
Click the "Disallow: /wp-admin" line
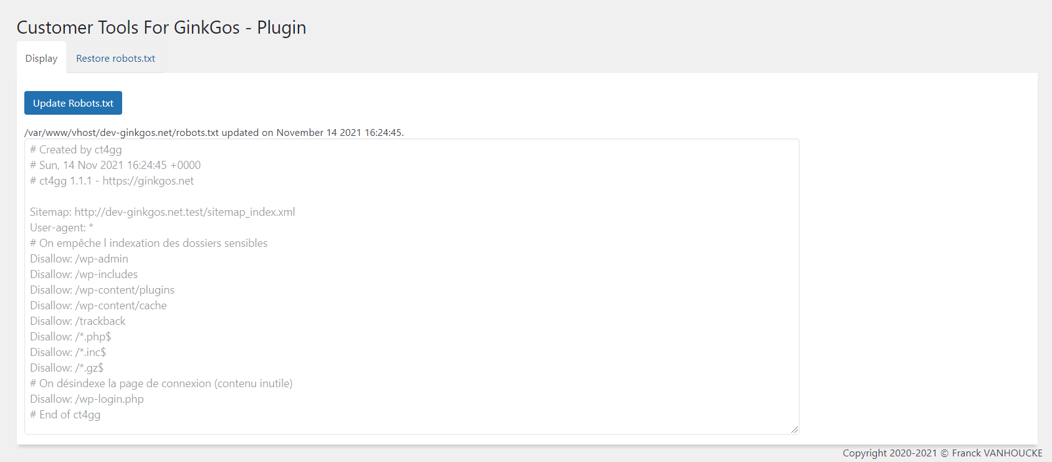(79, 259)
